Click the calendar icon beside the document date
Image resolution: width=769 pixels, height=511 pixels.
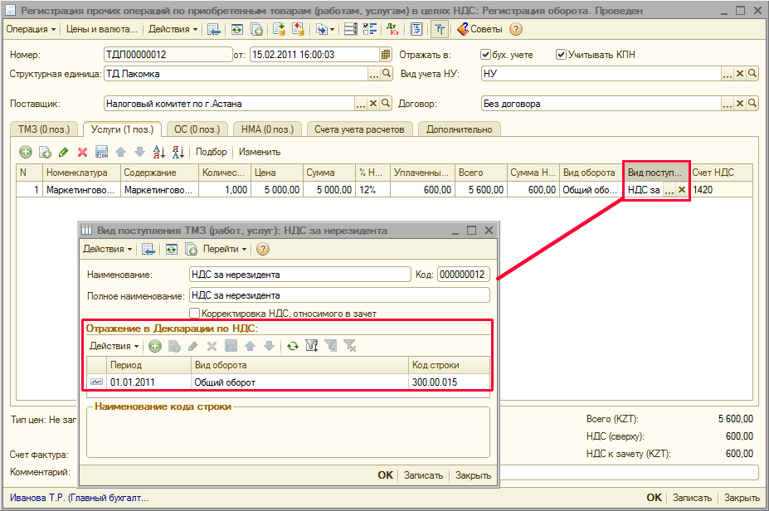tap(385, 55)
